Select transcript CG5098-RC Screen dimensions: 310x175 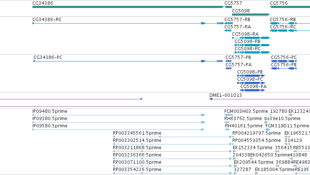[252, 52]
